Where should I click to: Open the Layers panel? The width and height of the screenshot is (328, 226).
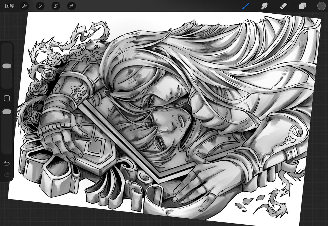pyautogui.click(x=302, y=6)
